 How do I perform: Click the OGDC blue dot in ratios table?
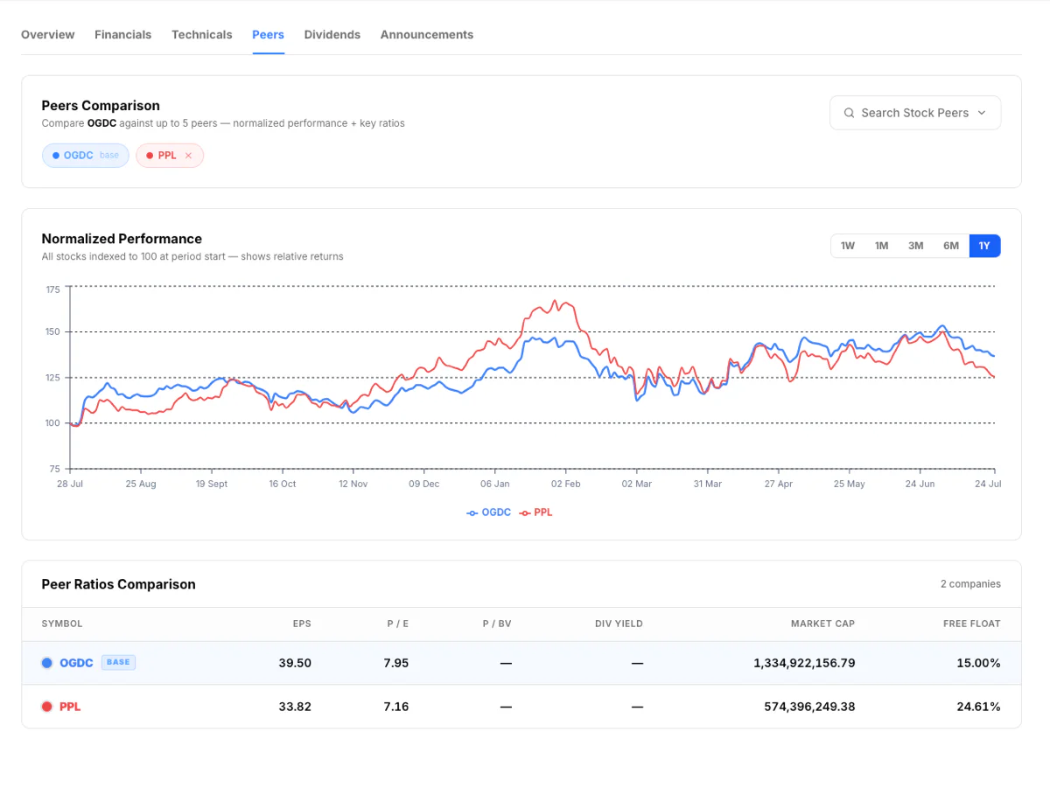tap(47, 663)
